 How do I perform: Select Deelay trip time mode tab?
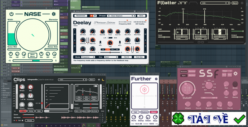112,49
